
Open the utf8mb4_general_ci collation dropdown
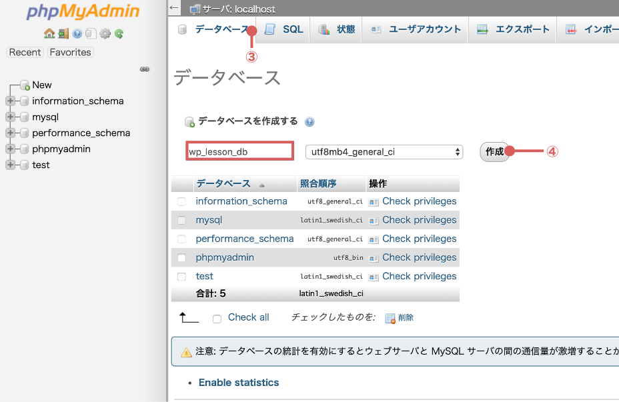384,152
